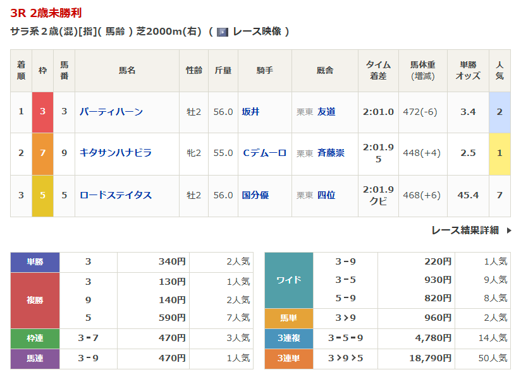Open horse キタサンハナビラ page
This screenshot has height=377, width=521.
(116, 153)
